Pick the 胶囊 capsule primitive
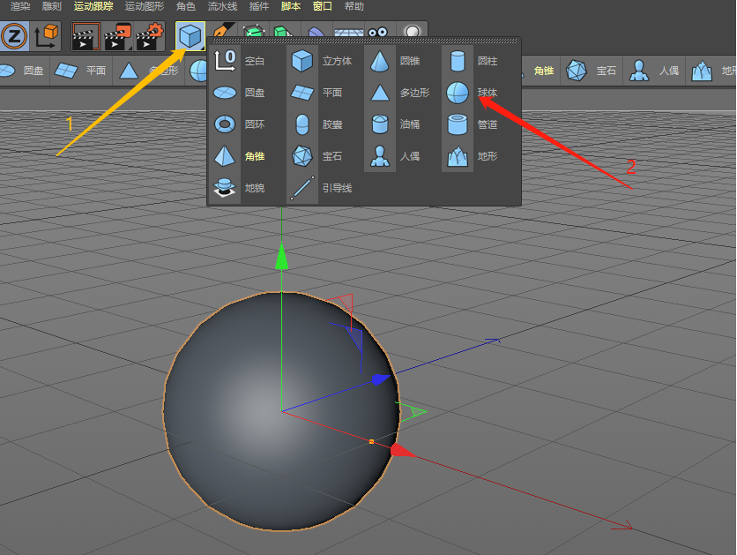Image resolution: width=737 pixels, height=555 pixels. click(302, 124)
